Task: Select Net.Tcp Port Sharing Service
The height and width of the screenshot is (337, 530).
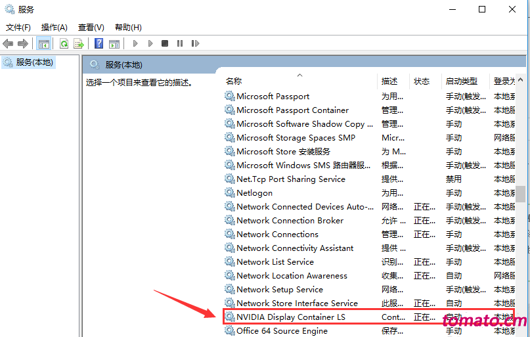Action: point(369,179)
